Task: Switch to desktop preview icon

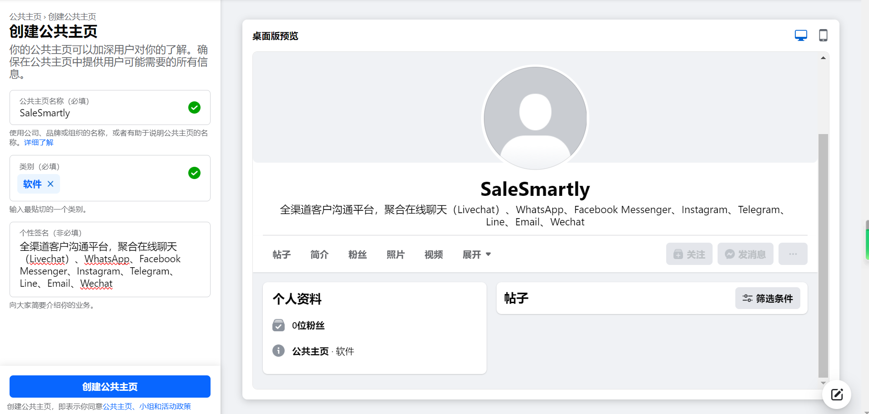Action: click(801, 35)
